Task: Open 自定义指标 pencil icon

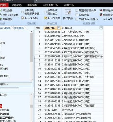Action: click(23, 18)
